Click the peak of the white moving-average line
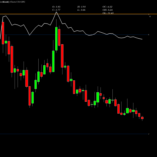Image resolution: width=157 pixels, height=157 pixels. tap(56, 12)
